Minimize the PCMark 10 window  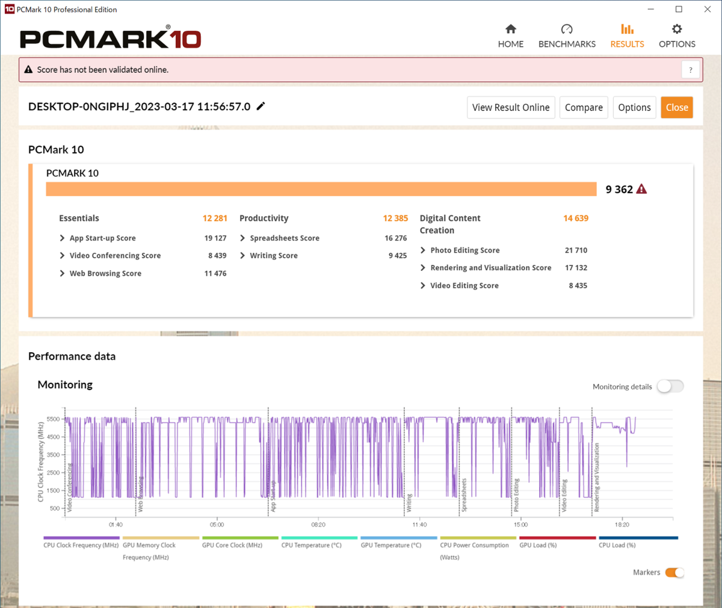click(651, 9)
